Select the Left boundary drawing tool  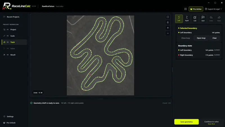179,19
